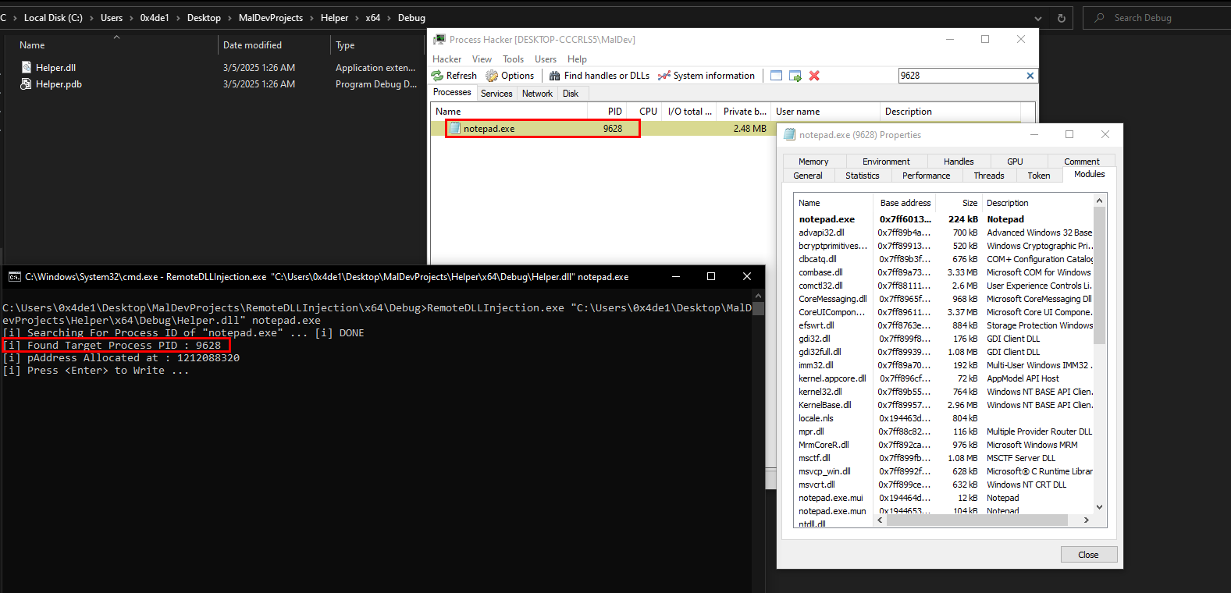Viewport: 1231px width, 593px height.
Task: Refresh the process list in Process Hacker
Action: [454, 76]
